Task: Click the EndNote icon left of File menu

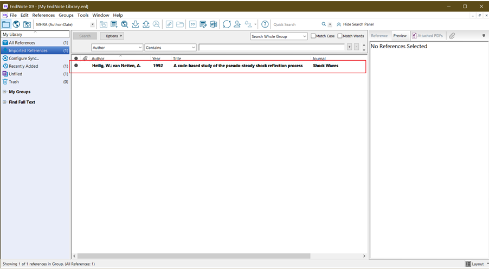Action: (x=5, y=15)
